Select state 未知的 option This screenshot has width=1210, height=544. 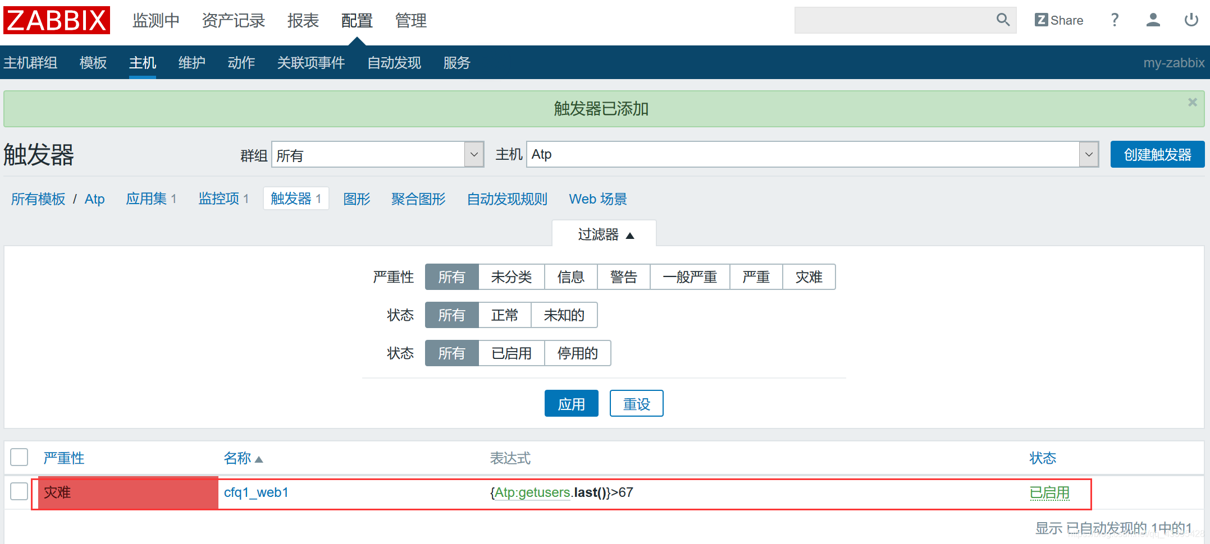tap(564, 315)
